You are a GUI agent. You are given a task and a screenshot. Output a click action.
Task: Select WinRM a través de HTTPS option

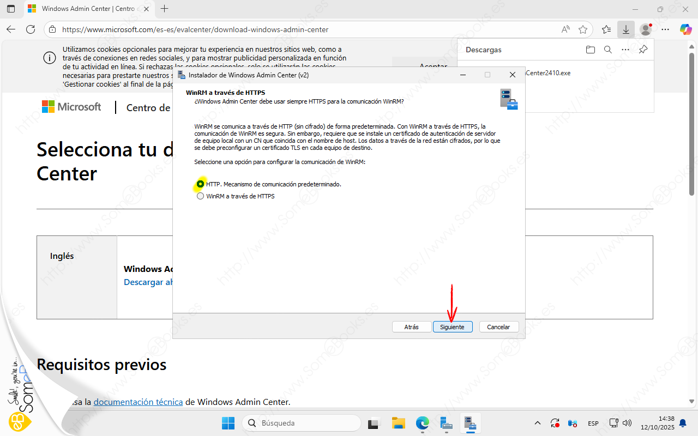(201, 196)
